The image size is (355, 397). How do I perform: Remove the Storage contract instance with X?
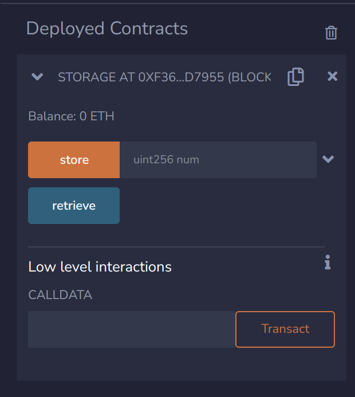pos(332,76)
